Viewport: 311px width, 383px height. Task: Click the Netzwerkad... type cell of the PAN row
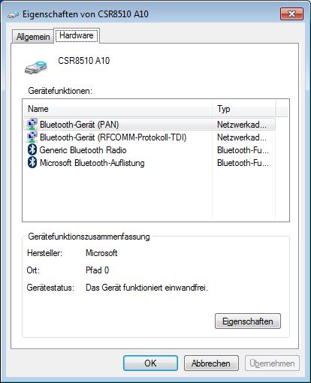(x=242, y=125)
